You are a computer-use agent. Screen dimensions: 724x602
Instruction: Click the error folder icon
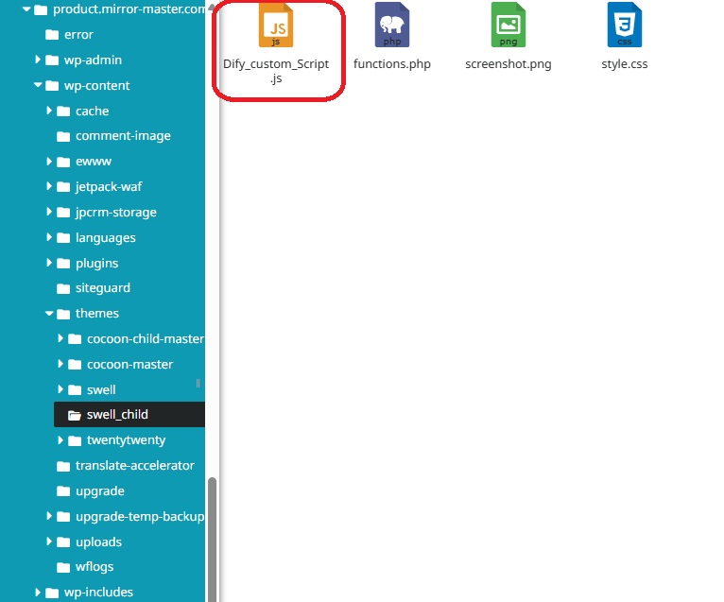52,35
